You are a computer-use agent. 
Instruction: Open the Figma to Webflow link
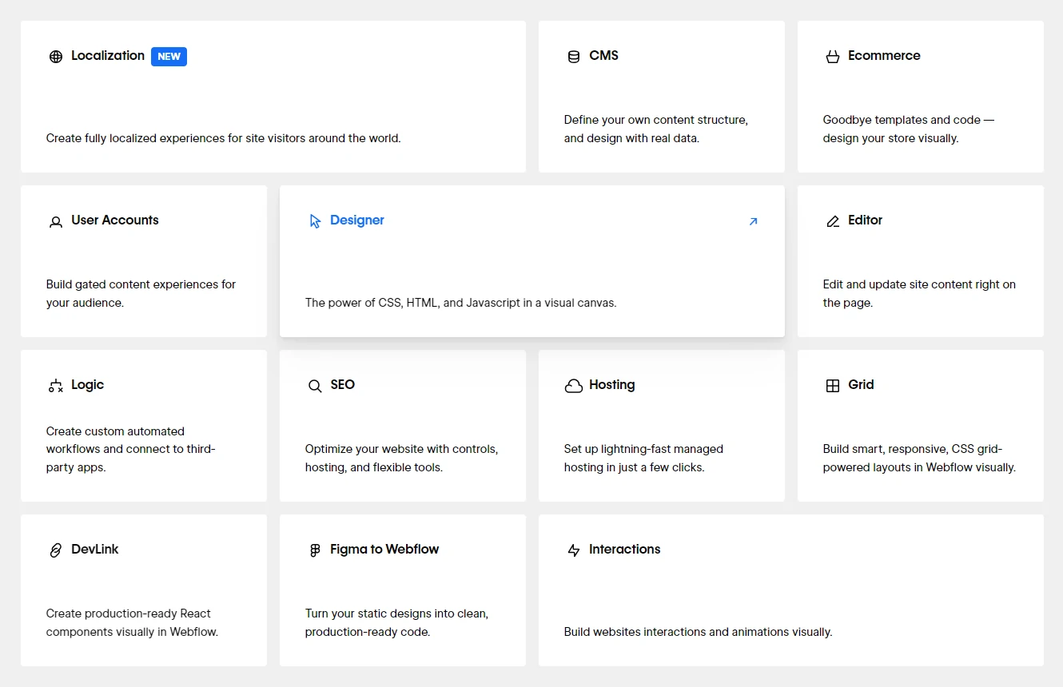(x=384, y=550)
